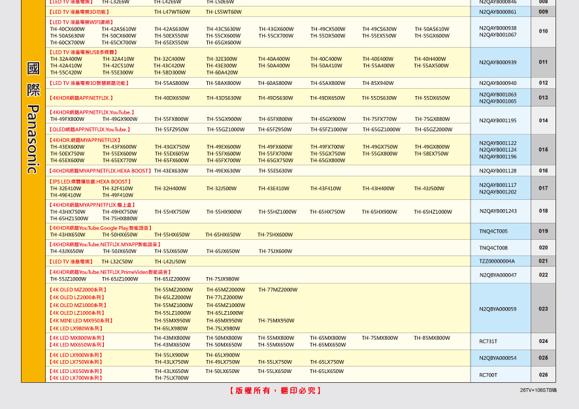This screenshot has width=579, height=409.
Task: Click model TH-50LX650W
Action: (223, 371)
